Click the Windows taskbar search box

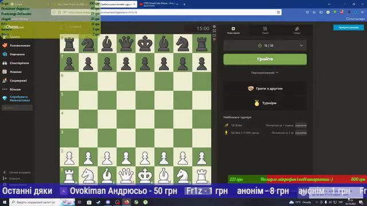[42, 202]
